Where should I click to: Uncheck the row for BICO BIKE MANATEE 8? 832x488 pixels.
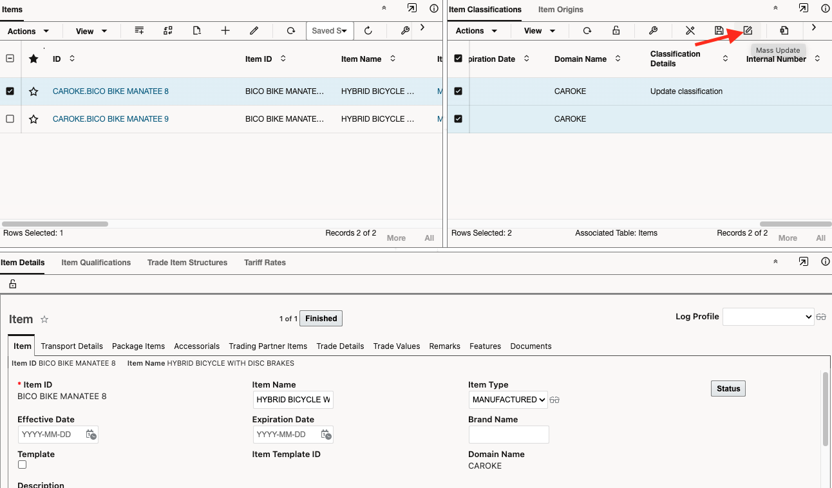[10, 91]
